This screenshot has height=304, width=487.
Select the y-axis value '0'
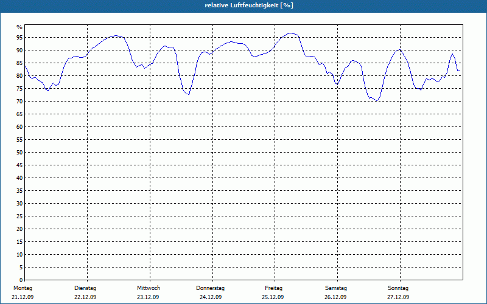(x=21, y=280)
